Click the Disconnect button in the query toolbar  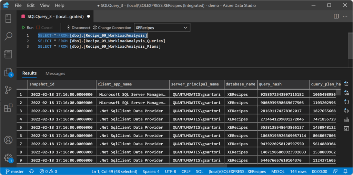(79, 28)
